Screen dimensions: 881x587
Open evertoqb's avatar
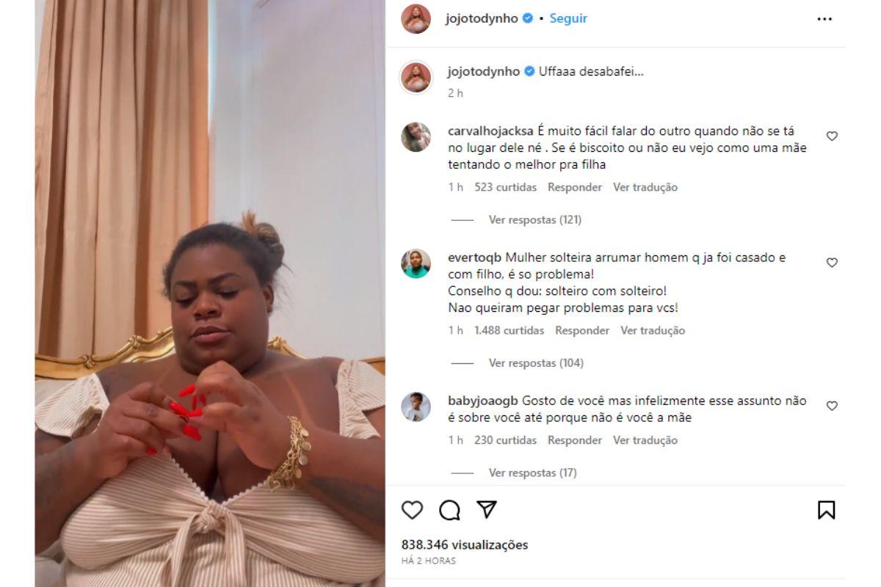pos(416,263)
